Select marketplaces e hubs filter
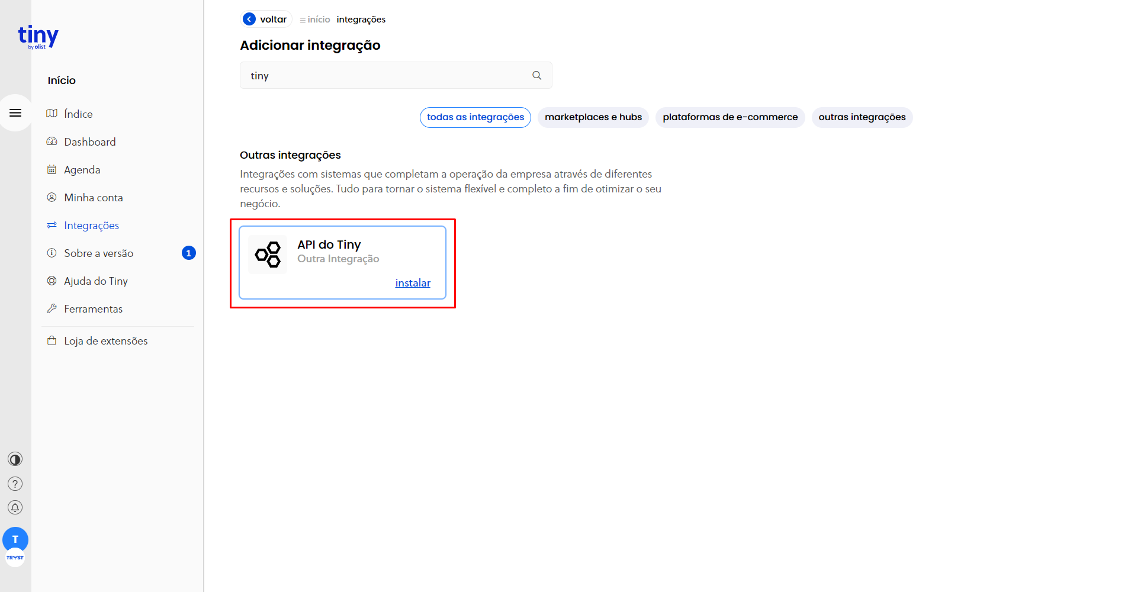The image size is (1128, 592). pyautogui.click(x=593, y=117)
